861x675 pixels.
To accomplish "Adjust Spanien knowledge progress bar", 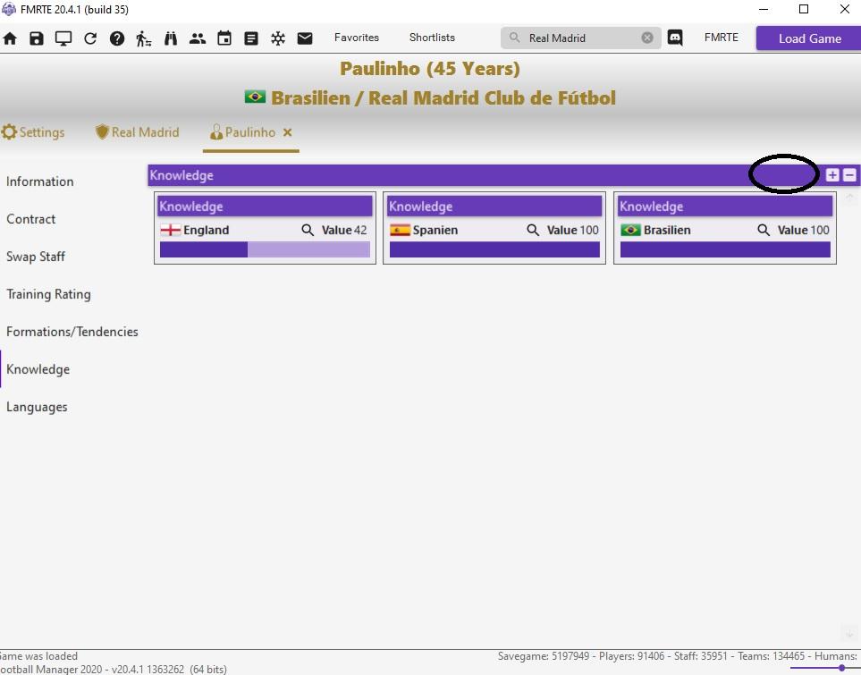I will point(494,250).
